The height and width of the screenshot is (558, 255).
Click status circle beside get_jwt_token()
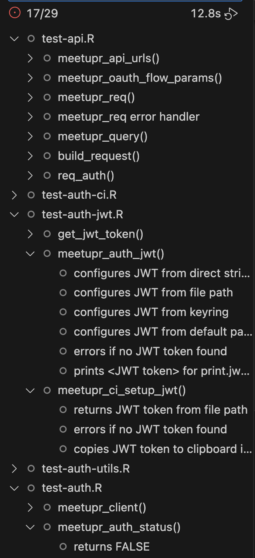click(x=47, y=234)
